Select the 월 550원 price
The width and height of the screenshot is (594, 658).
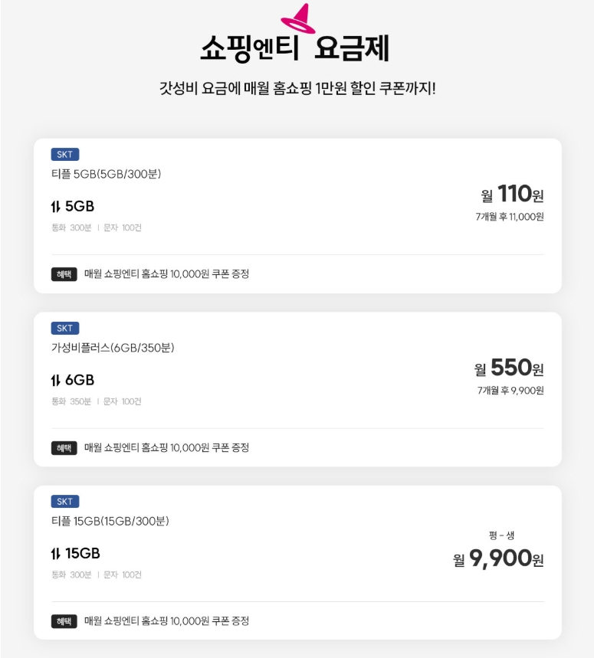pyautogui.click(x=509, y=368)
